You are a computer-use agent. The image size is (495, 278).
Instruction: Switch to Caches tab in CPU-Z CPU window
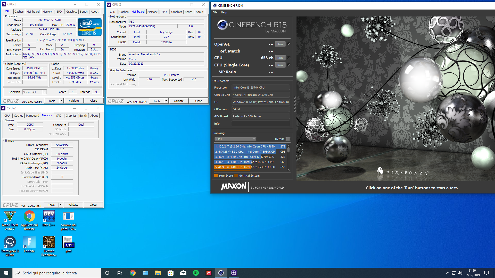point(19,12)
